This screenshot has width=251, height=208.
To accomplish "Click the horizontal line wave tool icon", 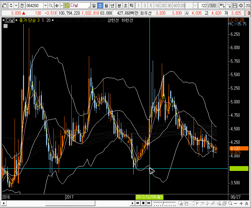I will [202, 203].
